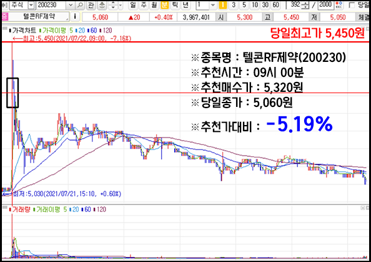Click the open price value 5,300
Image resolution: width=371 pixels, height=262 pixels.
245,17
